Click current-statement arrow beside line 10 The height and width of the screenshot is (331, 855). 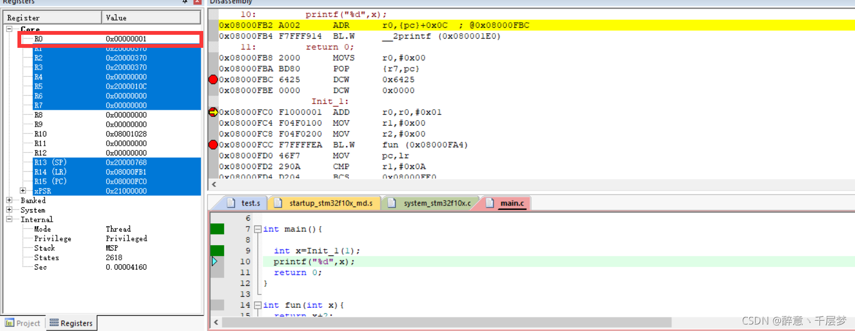point(215,261)
